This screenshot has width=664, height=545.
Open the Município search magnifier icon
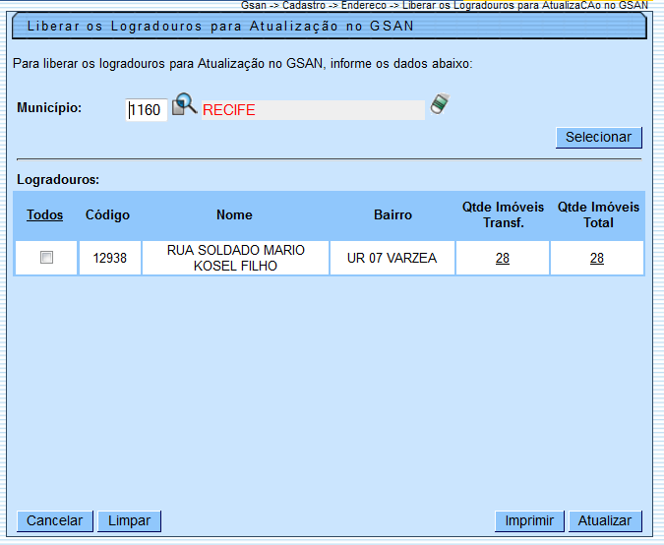(185, 105)
